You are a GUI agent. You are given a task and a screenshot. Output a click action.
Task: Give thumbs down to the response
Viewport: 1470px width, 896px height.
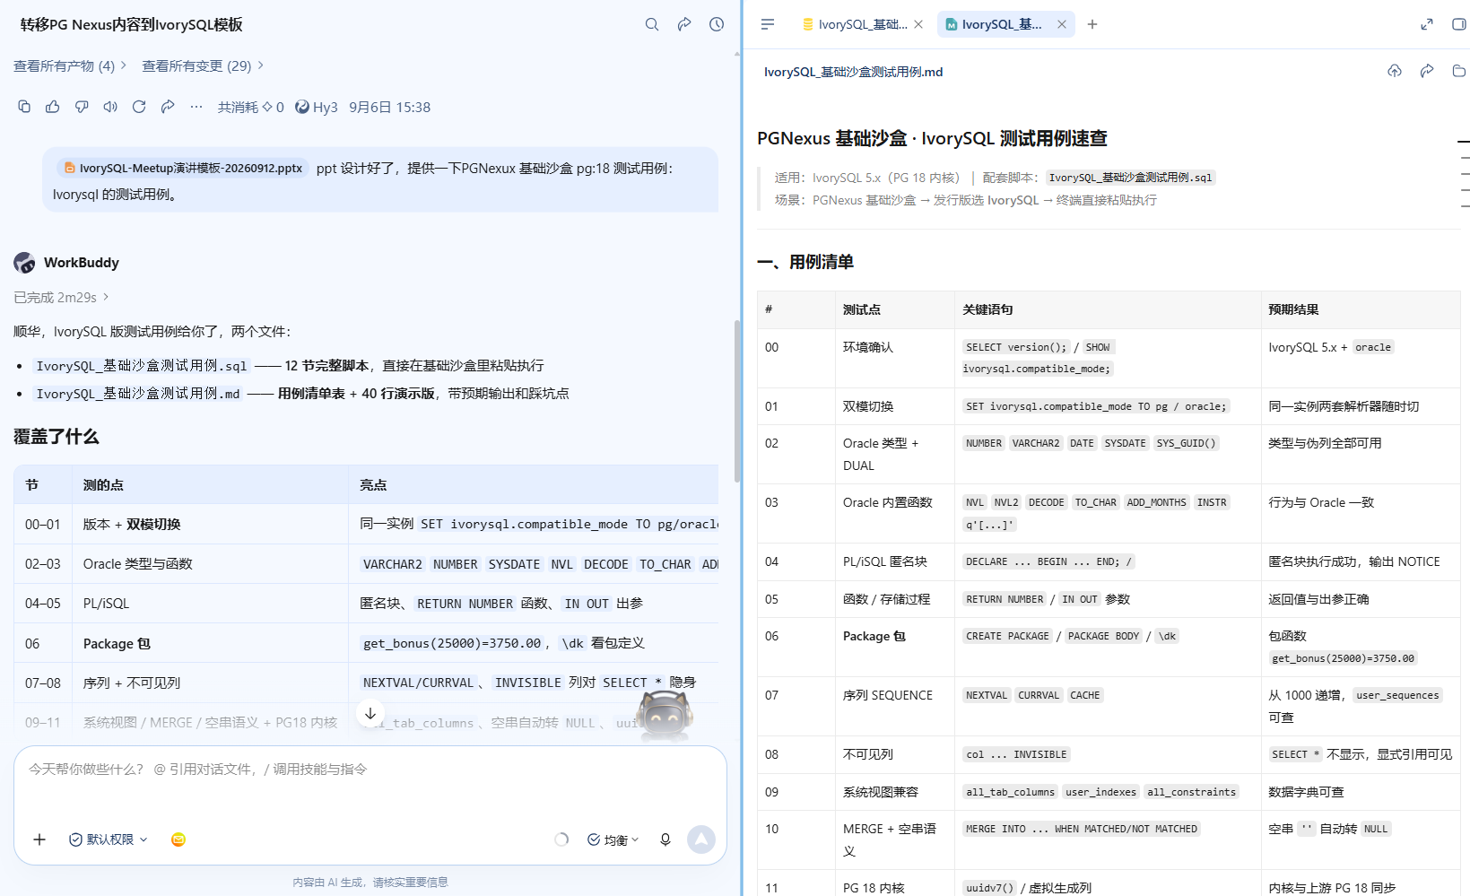82,107
